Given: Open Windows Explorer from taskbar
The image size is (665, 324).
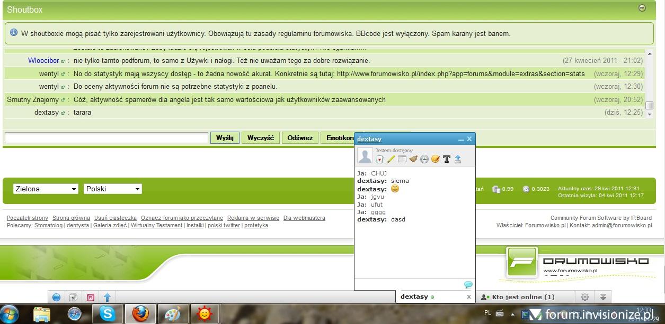Looking at the screenshot, I should [x=42, y=314].
